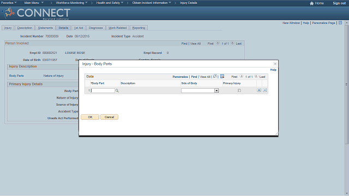Switch to the Injury tab

(8, 28)
